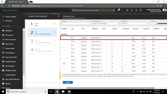Open portal settings gear
167x94 pixels.
pyautogui.click(x=127, y=10)
